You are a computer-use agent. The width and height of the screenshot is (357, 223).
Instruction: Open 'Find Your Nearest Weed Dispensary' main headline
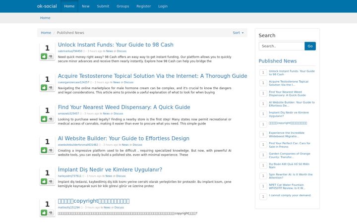coord(124,107)
